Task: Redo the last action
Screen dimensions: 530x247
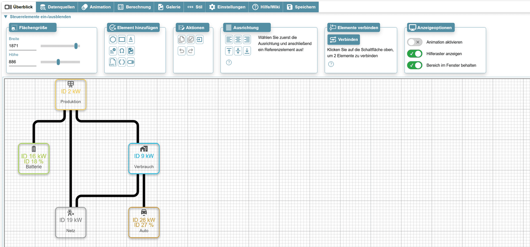Action: click(190, 51)
